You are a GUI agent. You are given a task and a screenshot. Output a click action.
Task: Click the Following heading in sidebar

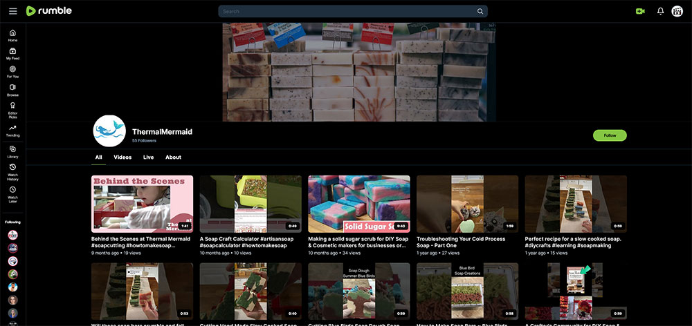click(12, 222)
